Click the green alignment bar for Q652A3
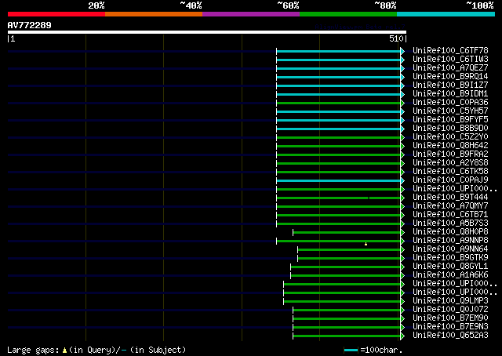Viewport: 502px width, 356px height. click(x=347, y=336)
